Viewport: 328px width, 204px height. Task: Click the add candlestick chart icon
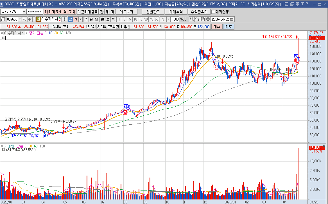[x=192, y=19]
